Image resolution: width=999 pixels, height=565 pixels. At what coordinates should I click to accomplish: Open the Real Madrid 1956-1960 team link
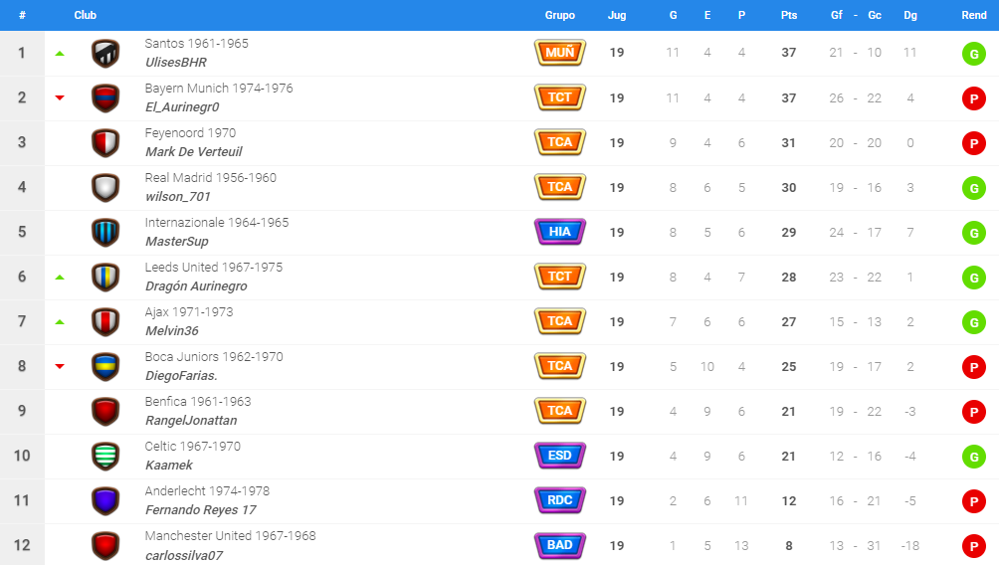click(210, 178)
